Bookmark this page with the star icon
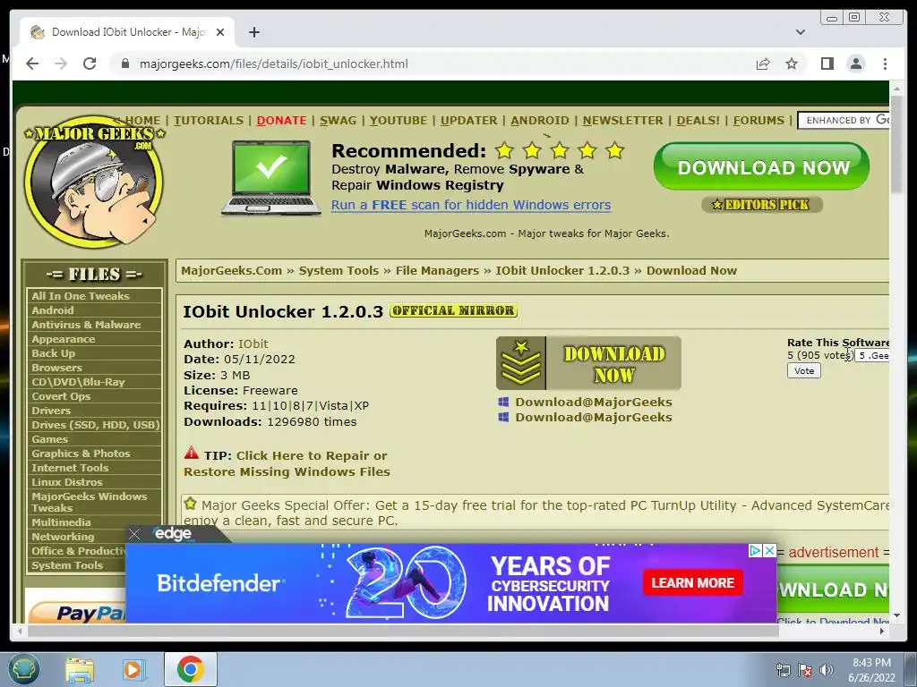The height and width of the screenshot is (687, 917). 792,64
